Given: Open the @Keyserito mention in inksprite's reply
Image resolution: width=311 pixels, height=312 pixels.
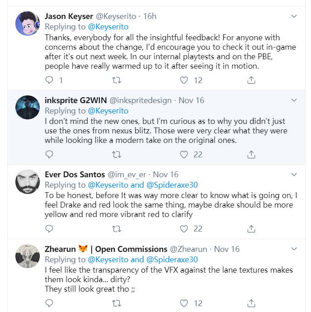Looking at the screenshot, I should [x=108, y=111].
